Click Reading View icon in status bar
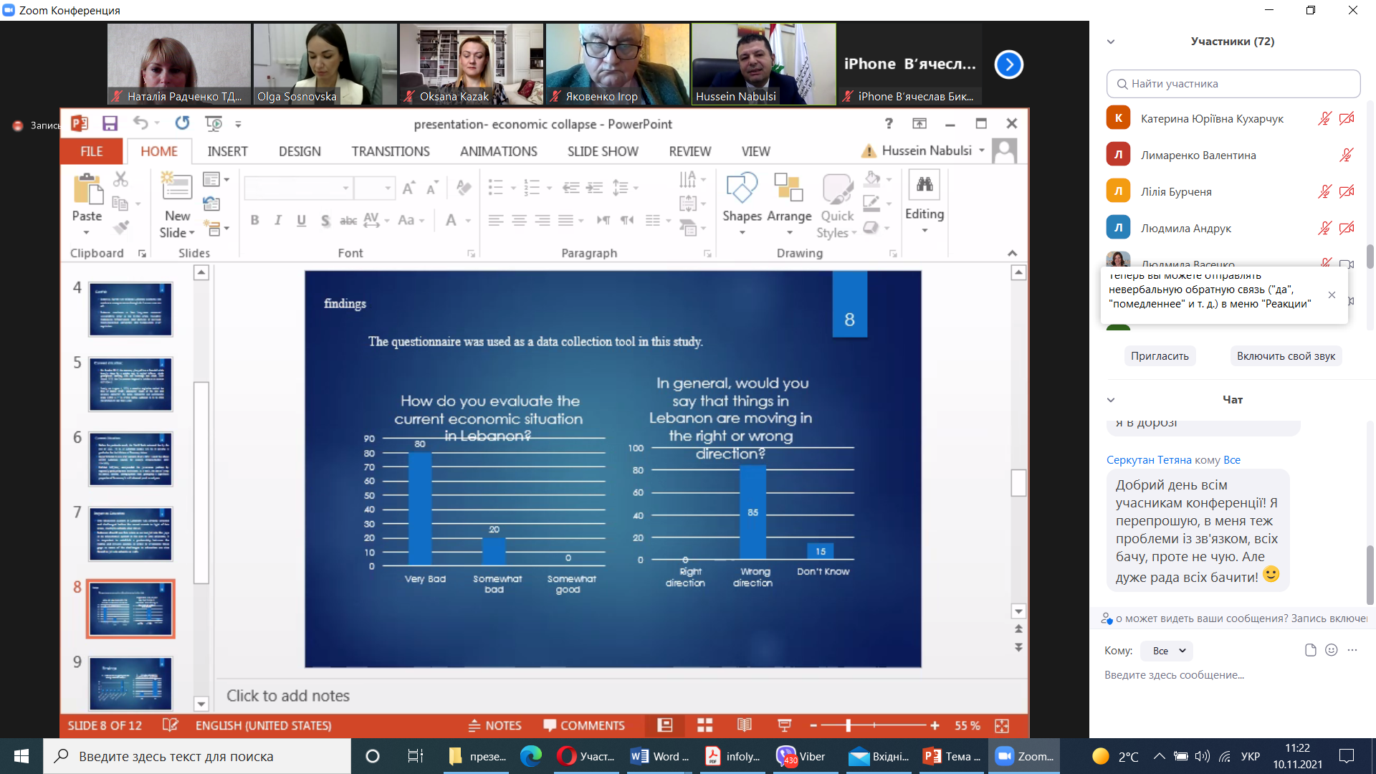This screenshot has width=1376, height=774. click(745, 725)
